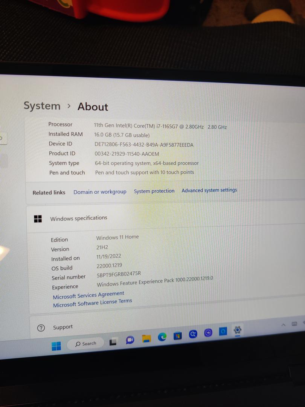Select the Device ID value text
Screen dimensions: 305x407
click(x=144, y=145)
